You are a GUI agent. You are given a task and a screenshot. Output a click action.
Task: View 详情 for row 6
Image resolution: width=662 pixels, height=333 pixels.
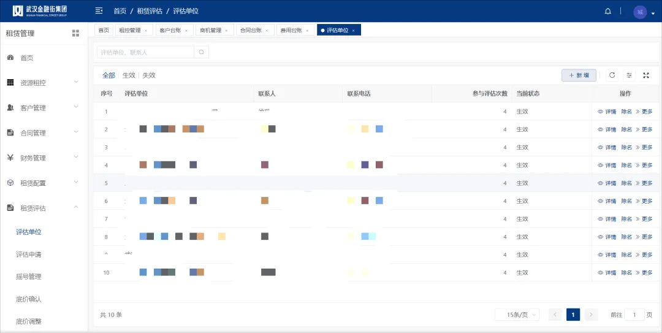[x=607, y=201]
